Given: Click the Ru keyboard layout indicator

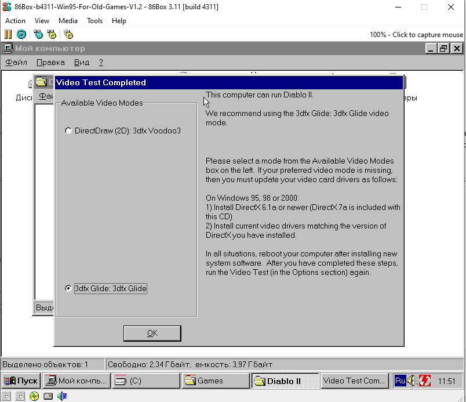Looking at the screenshot, I should pos(400,381).
